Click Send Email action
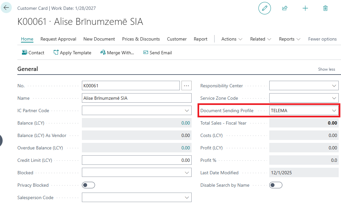 click(x=158, y=53)
